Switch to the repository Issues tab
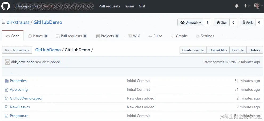 click(x=38, y=36)
